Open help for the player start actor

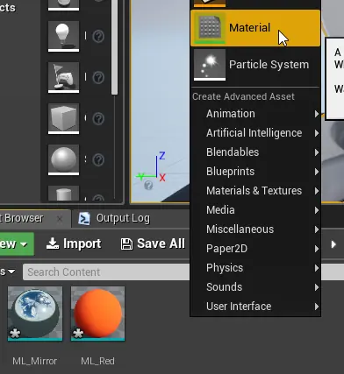click(98, 78)
